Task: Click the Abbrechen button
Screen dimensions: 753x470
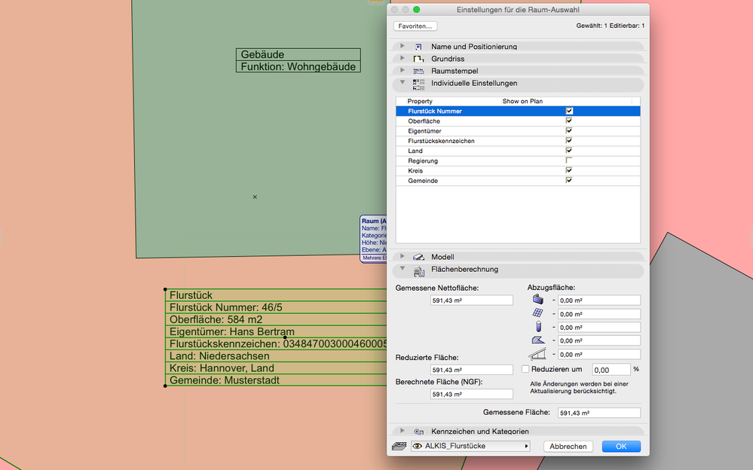Action: point(568,447)
